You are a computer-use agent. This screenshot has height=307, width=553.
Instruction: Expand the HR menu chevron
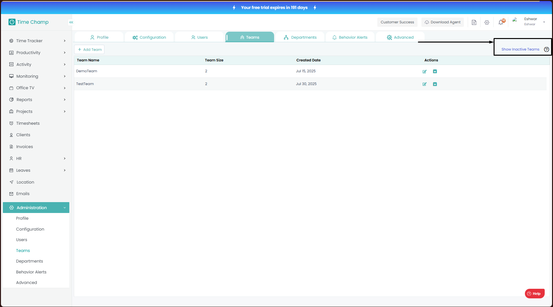pyautogui.click(x=65, y=159)
